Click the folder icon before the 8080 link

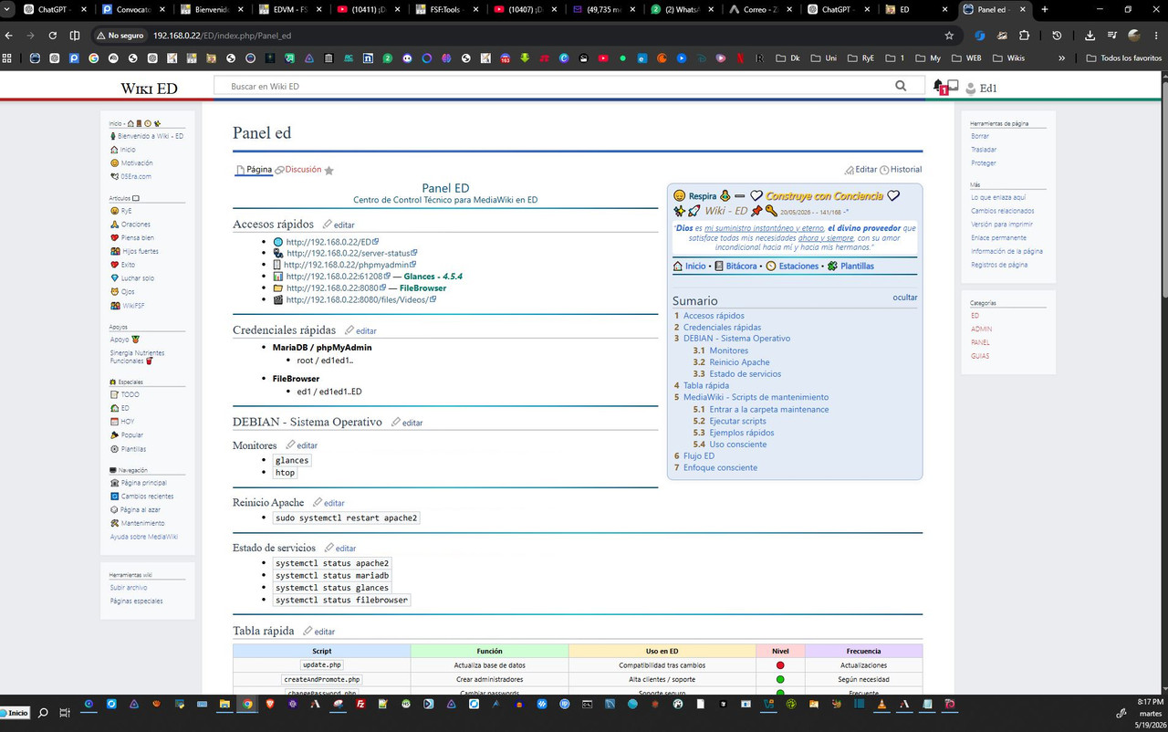278,288
